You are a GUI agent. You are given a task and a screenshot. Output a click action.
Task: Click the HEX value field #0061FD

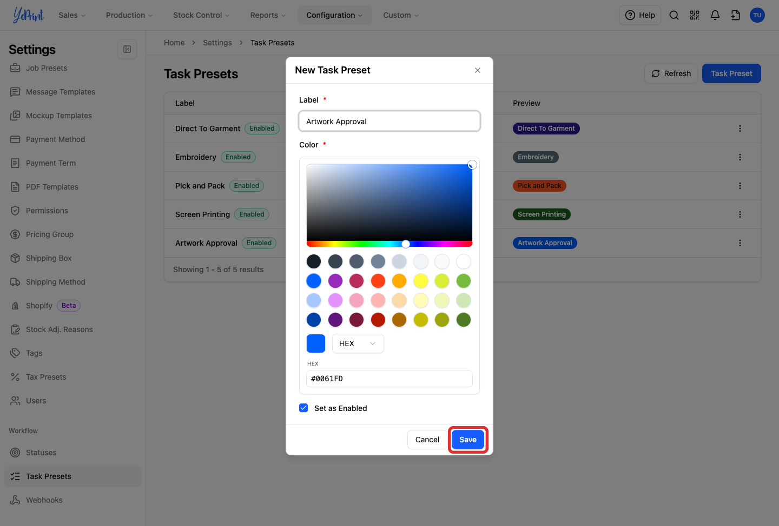point(389,379)
